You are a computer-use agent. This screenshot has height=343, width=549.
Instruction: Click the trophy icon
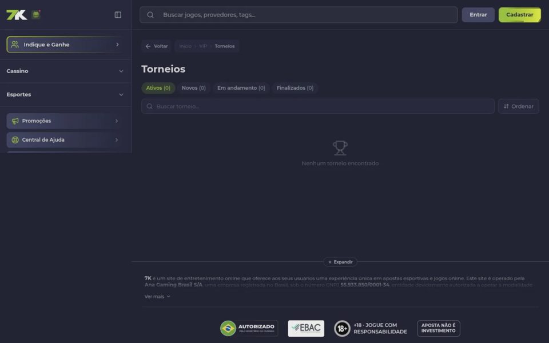coord(340,148)
